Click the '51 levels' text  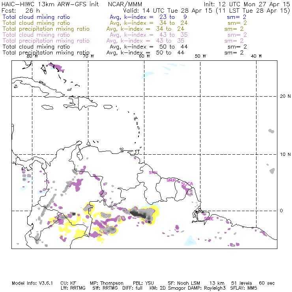point(241,283)
